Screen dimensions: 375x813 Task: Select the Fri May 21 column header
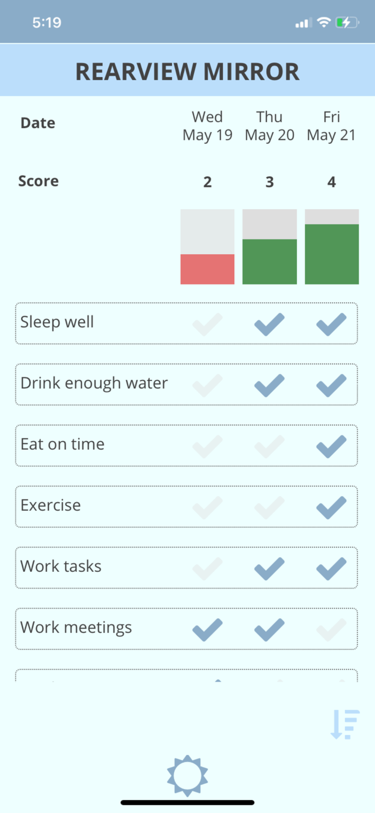331,126
